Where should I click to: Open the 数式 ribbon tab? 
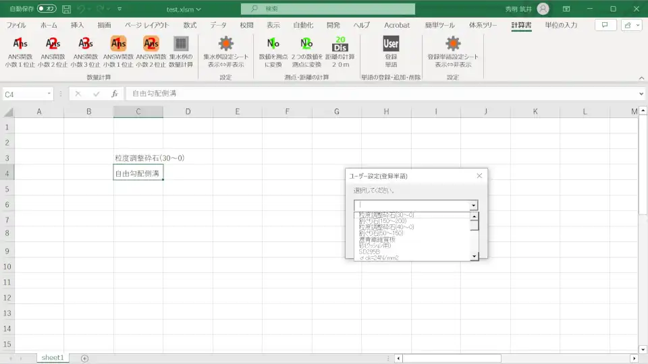pos(190,25)
